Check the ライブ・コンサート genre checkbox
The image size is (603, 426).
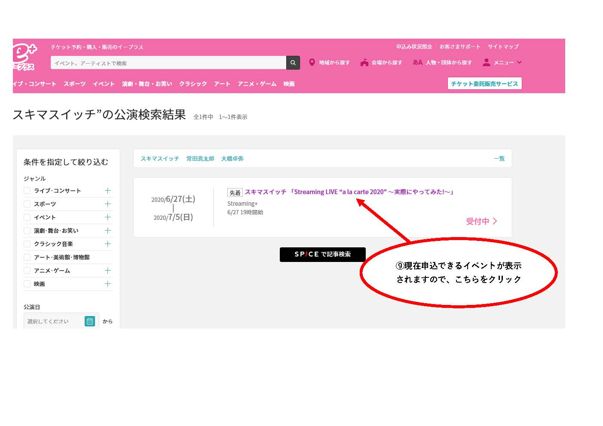(x=27, y=191)
